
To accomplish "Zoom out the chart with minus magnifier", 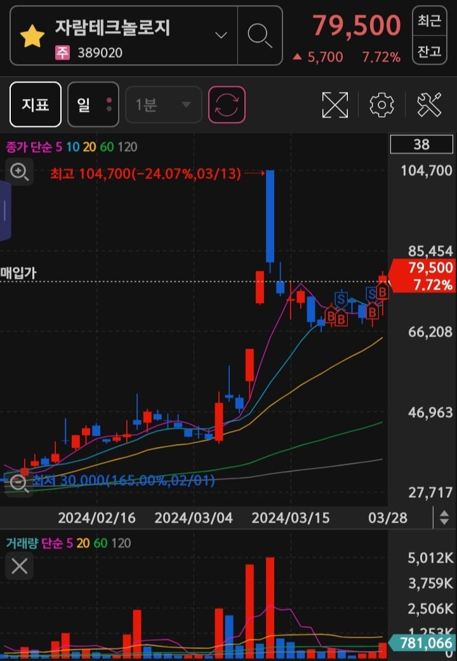I will [19, 483].
